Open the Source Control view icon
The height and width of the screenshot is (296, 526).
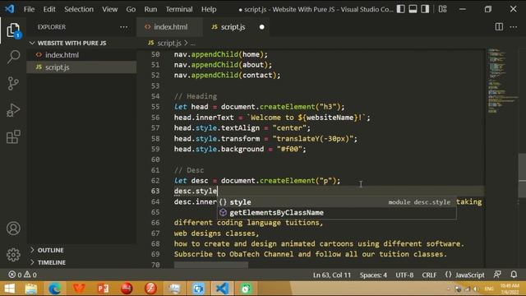click(x=13, y=83)
